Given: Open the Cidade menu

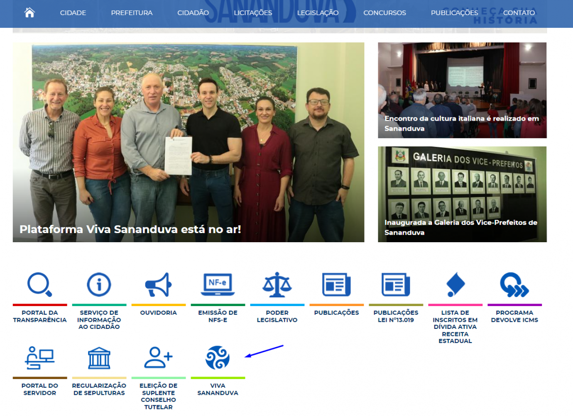Looking at the screenshot, I should coord(73,13).
